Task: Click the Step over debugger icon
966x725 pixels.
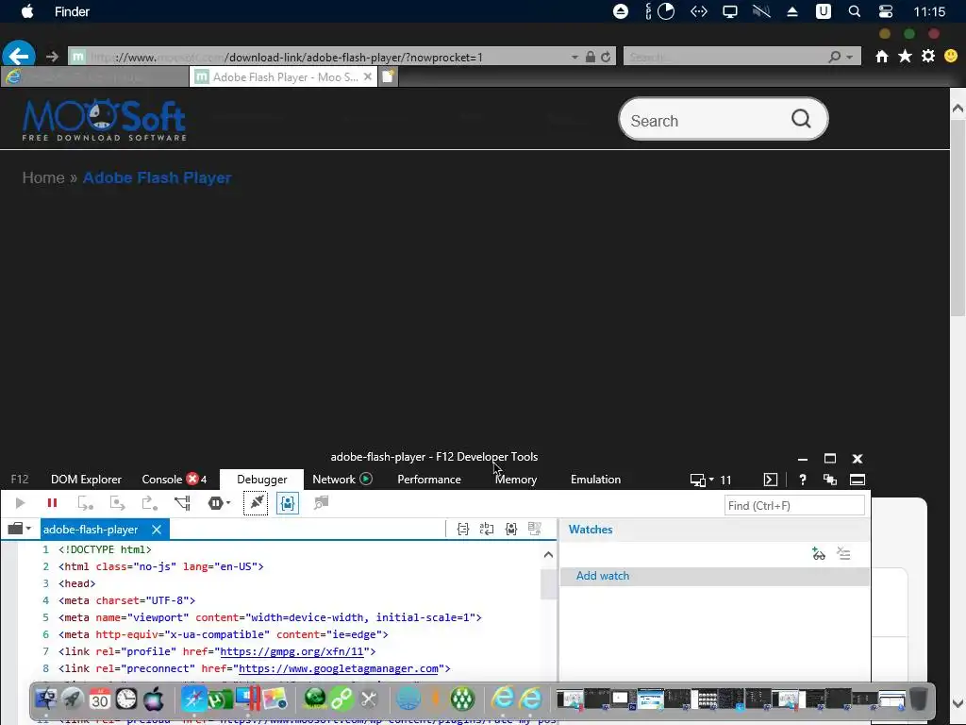Action: [x=117, y=503]
